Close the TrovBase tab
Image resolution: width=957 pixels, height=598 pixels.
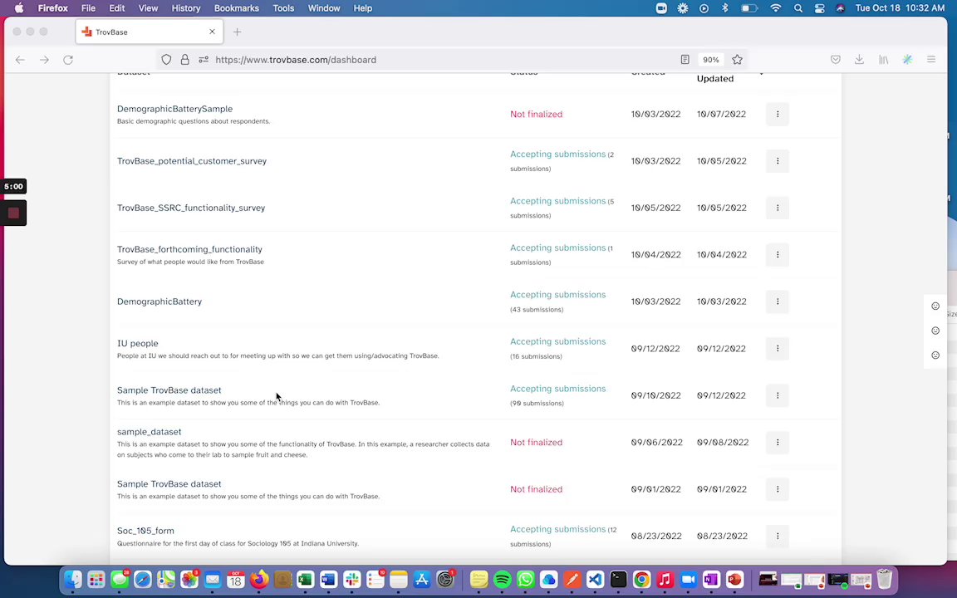[213, 32]
